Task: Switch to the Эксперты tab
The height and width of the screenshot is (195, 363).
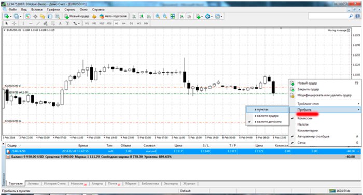Action: (171, 184)
